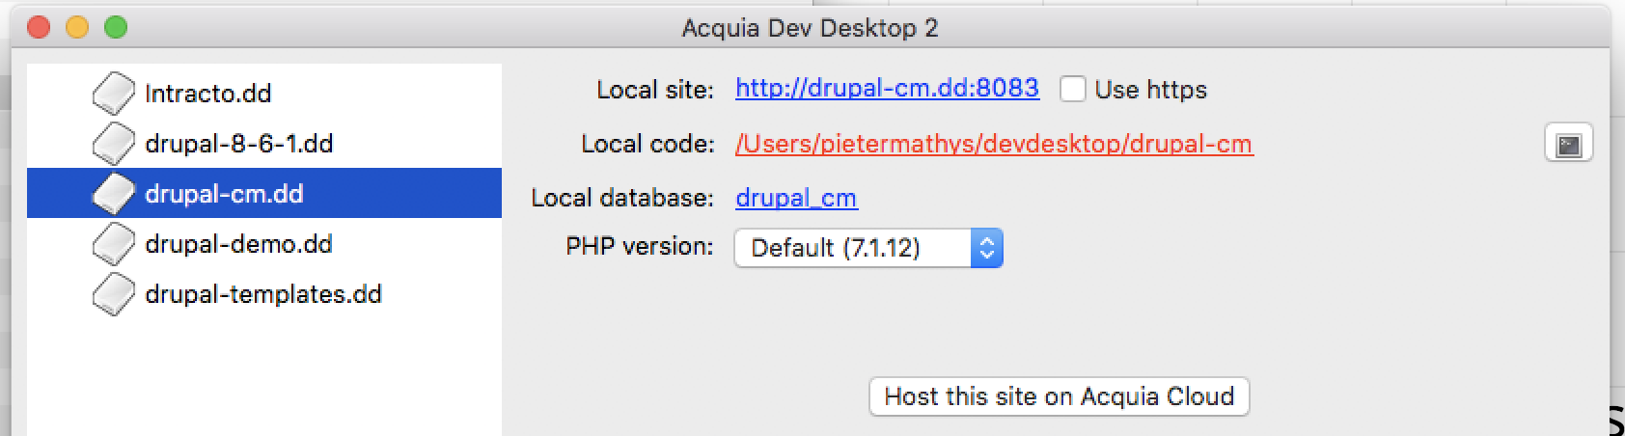Select the Intracto.dd site
The image size is (1625, 436).
click(264, 94)
